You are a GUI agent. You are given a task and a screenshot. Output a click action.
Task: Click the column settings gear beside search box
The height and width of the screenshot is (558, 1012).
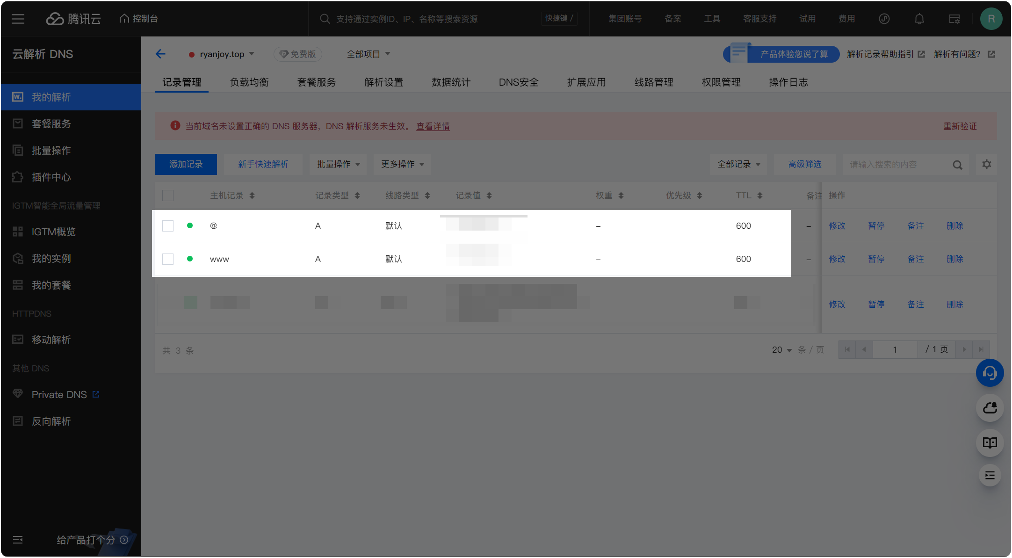pos(987,164)
